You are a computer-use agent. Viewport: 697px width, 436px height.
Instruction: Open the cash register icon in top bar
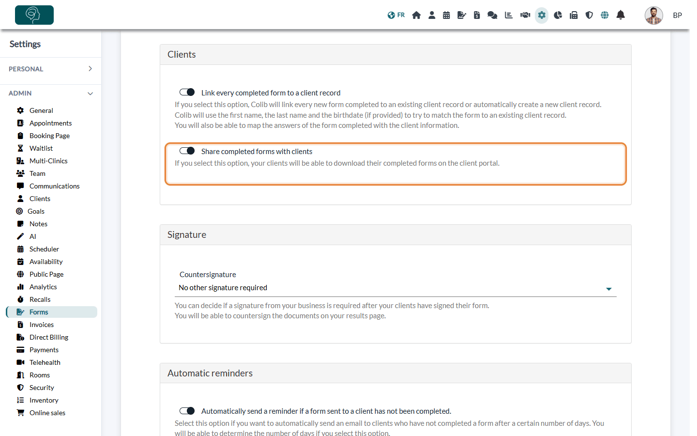(574, 15)
